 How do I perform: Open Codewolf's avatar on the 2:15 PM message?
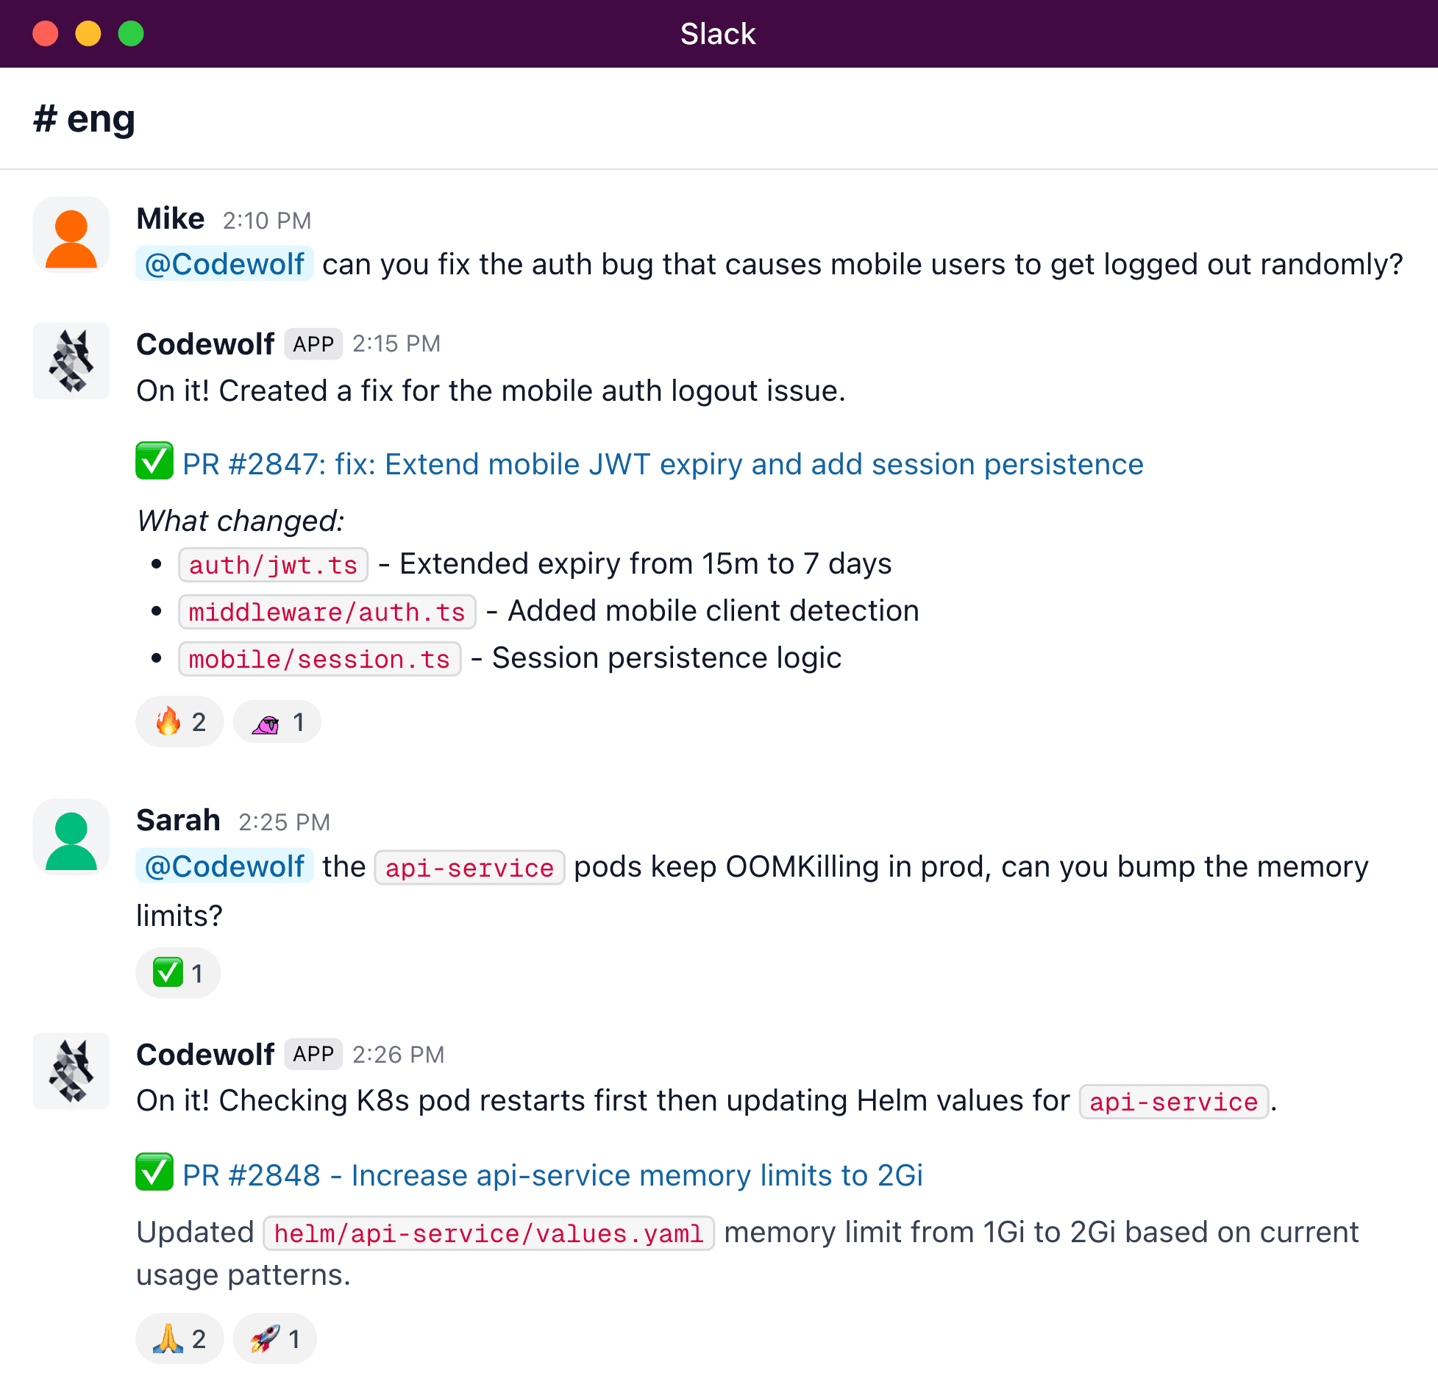[x=71, y=361]
